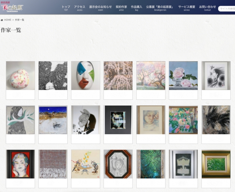Open サービス概要 service page
Screen dimensions: 235x192
pyautogui.click(x=187, y=8)
